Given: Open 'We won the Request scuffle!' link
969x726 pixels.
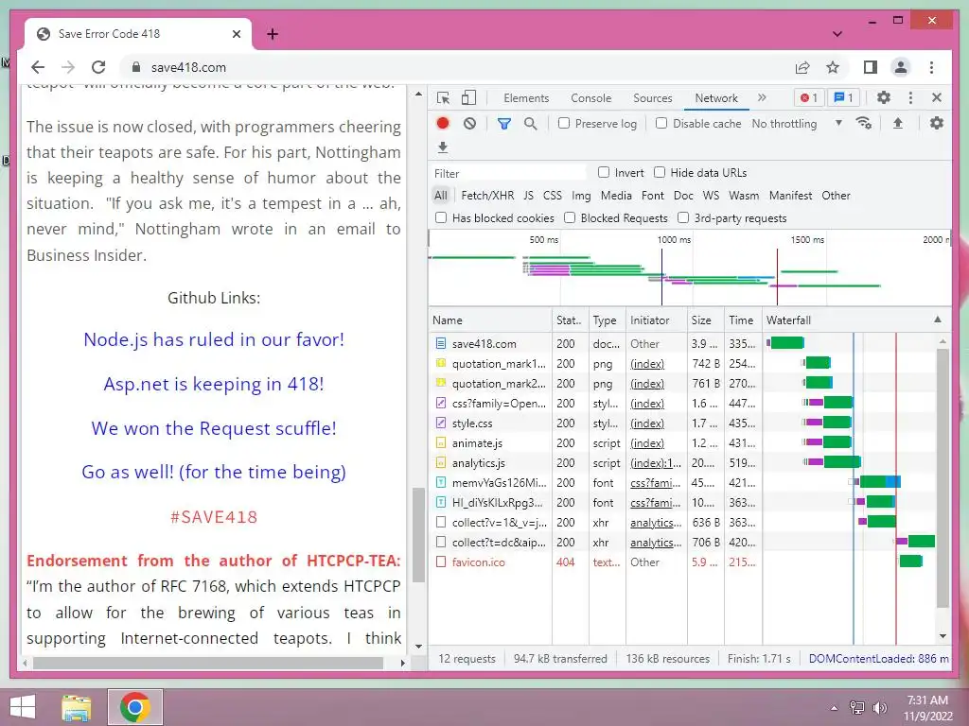Looking at the screenshot, I should pyautogui.click(x=214, y=428).
